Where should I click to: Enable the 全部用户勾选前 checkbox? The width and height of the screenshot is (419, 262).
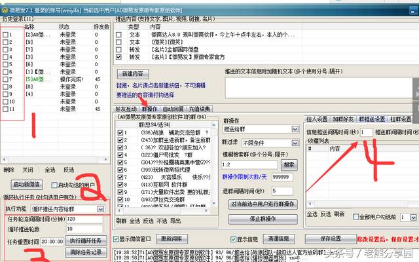[355, 217]
